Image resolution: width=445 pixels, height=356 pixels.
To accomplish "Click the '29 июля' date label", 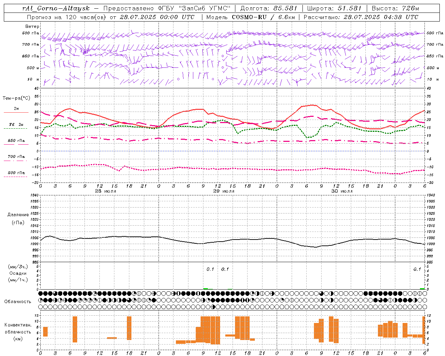I will click(224, 191).
